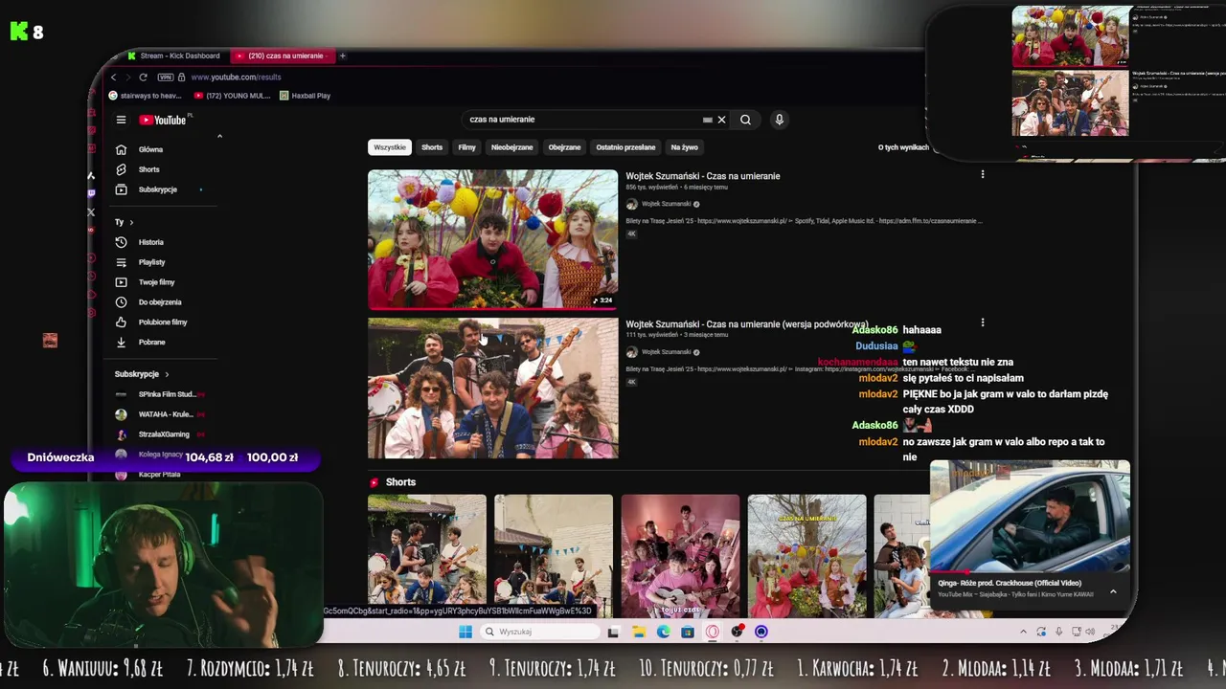Screen dimensions: 1226x689
Task: Open more options for wersja podwórkowa video
Action: [x=982, y=322]
